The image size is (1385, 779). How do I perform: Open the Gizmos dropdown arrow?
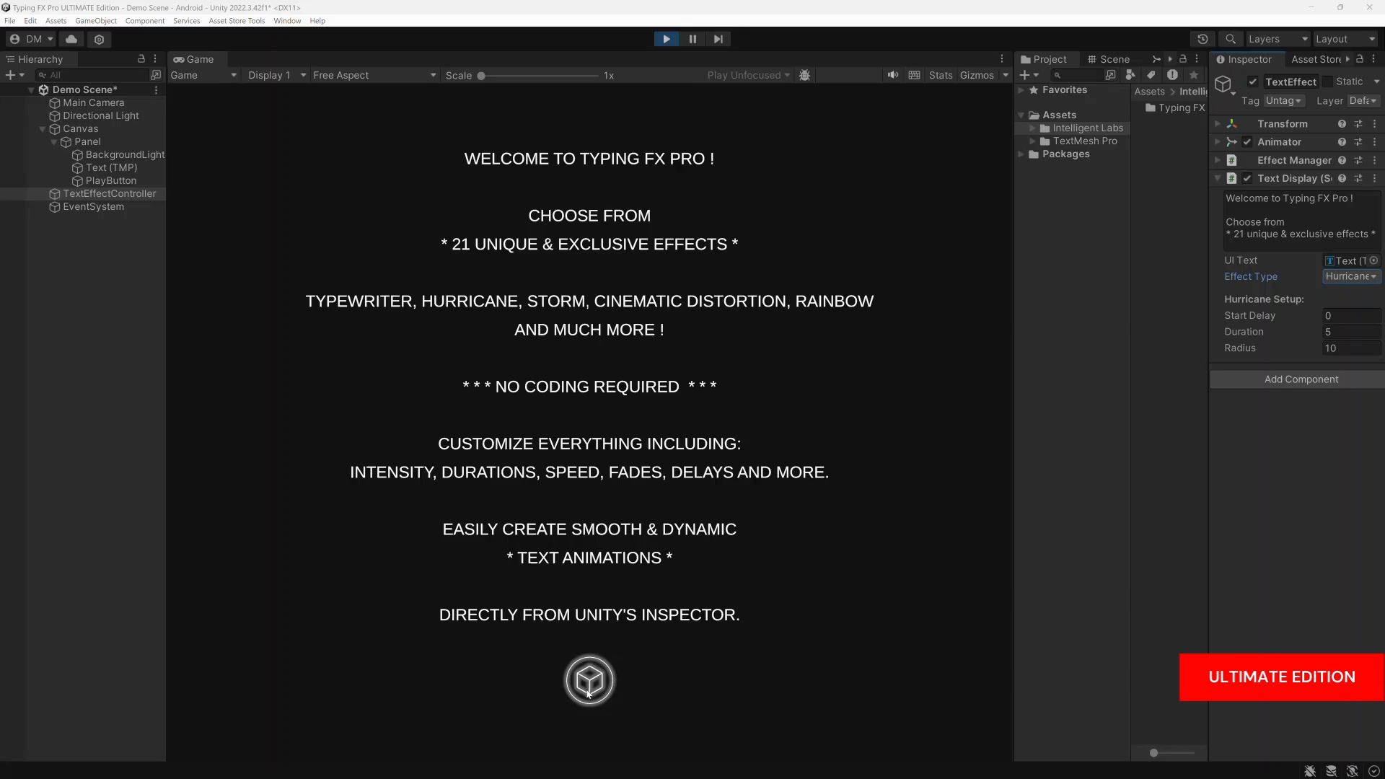tap(1006, 75)
